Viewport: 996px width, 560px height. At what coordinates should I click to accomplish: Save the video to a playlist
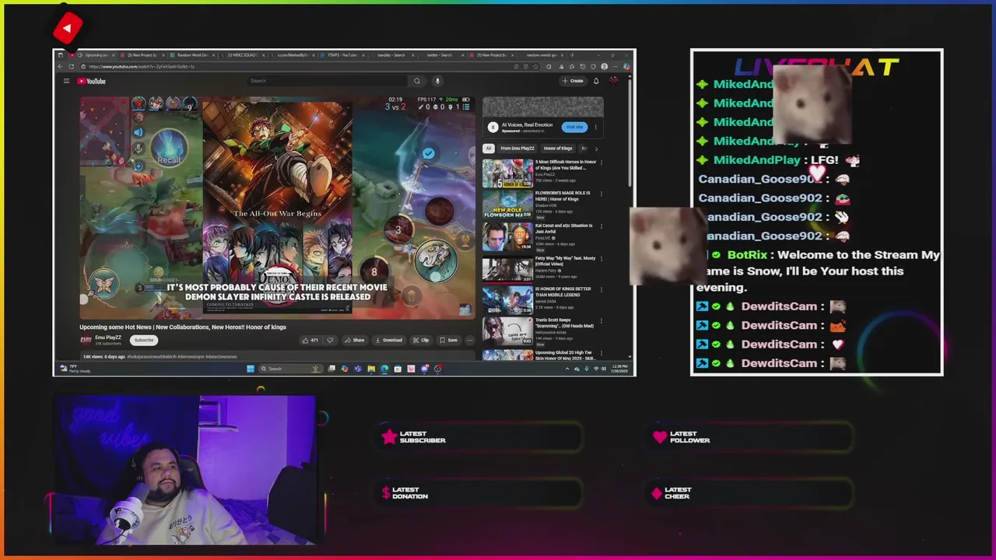(x=448, y=340)
